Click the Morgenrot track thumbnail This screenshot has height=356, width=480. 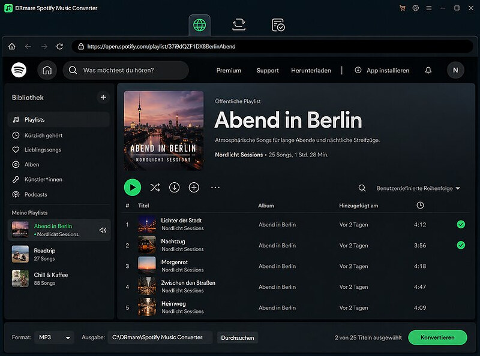tap(147, 265)
